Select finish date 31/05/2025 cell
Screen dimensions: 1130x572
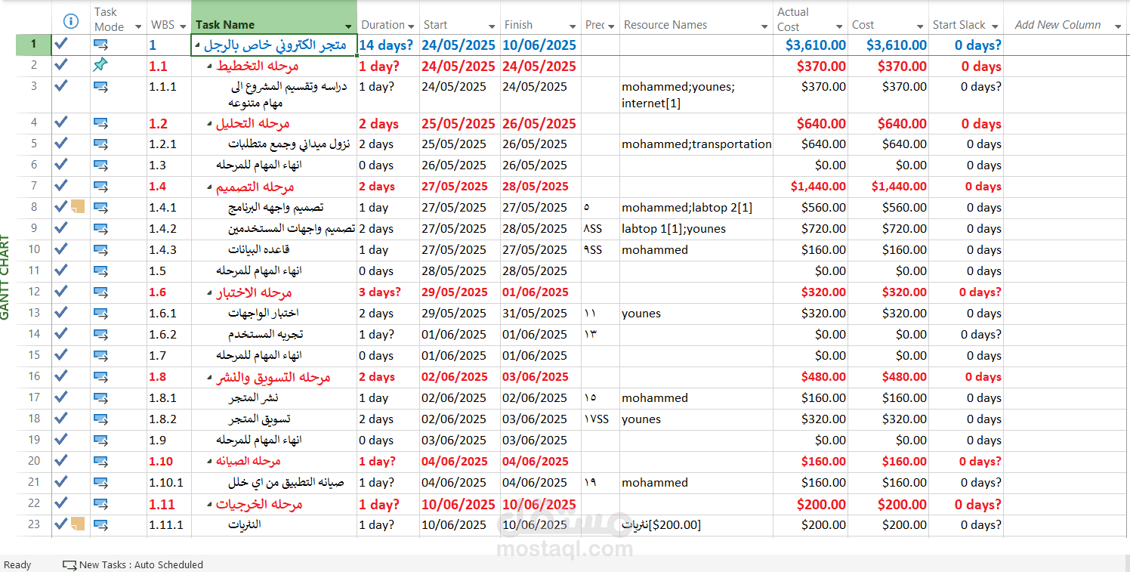point(541,313)
